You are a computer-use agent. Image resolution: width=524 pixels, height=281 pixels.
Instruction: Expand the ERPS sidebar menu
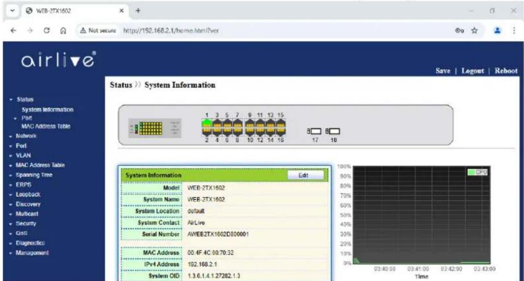(24, 184)
